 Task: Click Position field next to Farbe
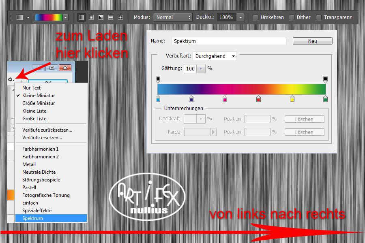tap(258, 132)
